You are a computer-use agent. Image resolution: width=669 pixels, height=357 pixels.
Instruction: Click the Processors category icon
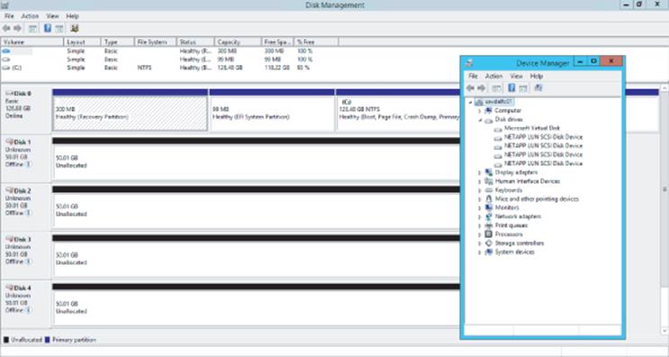tap(489, 234)
